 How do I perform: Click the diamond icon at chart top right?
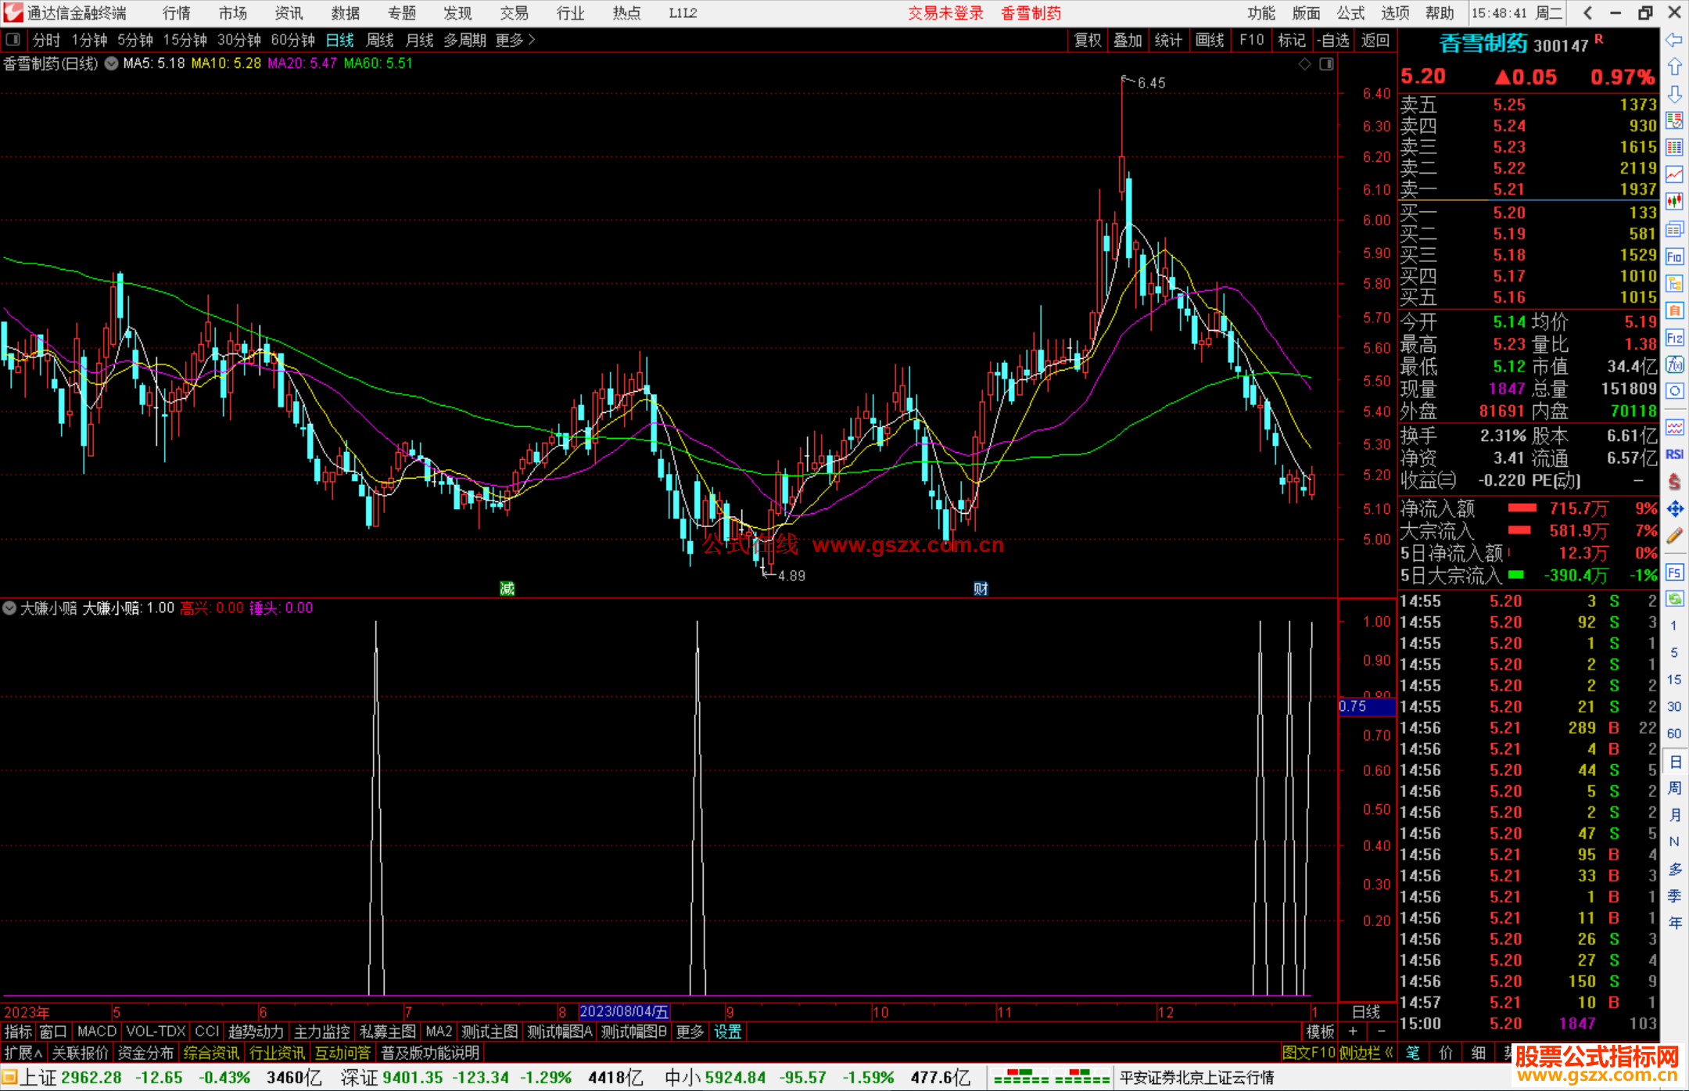[x=1304, y=64]
